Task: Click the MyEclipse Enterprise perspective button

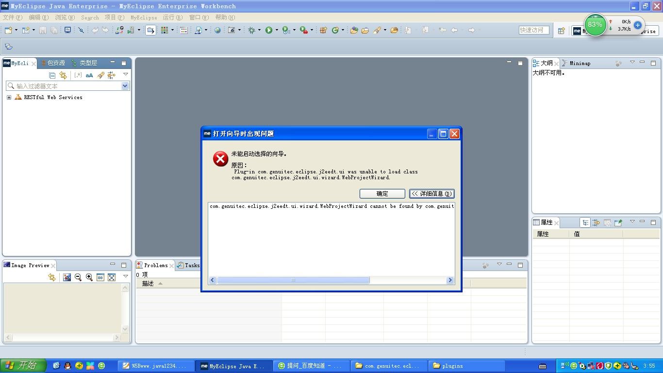Action: pyautogui.click(x=614, y=31)
